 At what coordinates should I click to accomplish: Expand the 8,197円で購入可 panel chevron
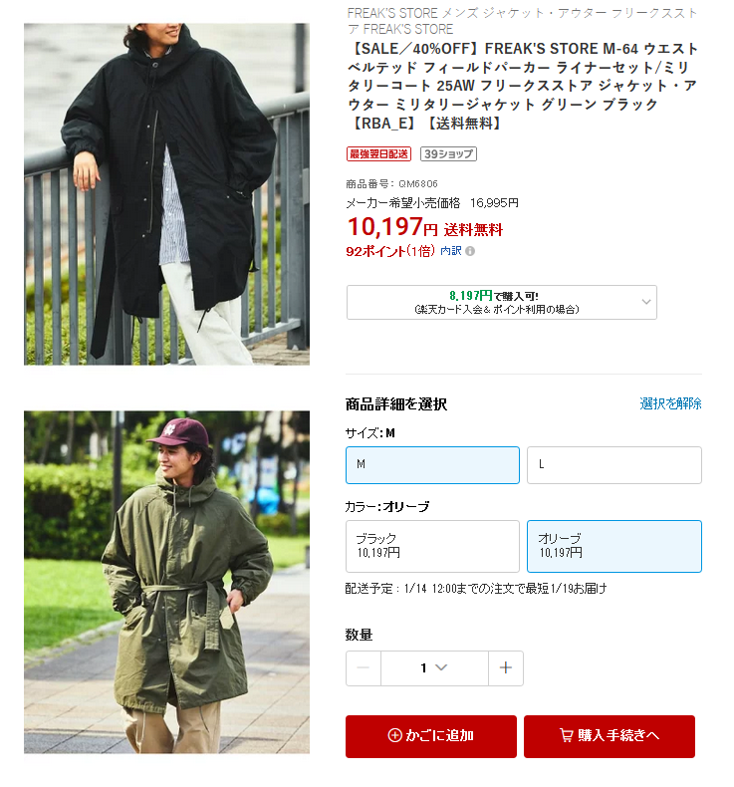646,302
